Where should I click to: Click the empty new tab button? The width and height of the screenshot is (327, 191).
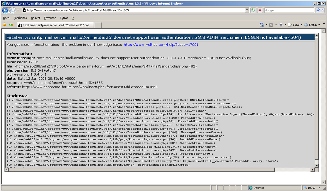tap(98, 25)
